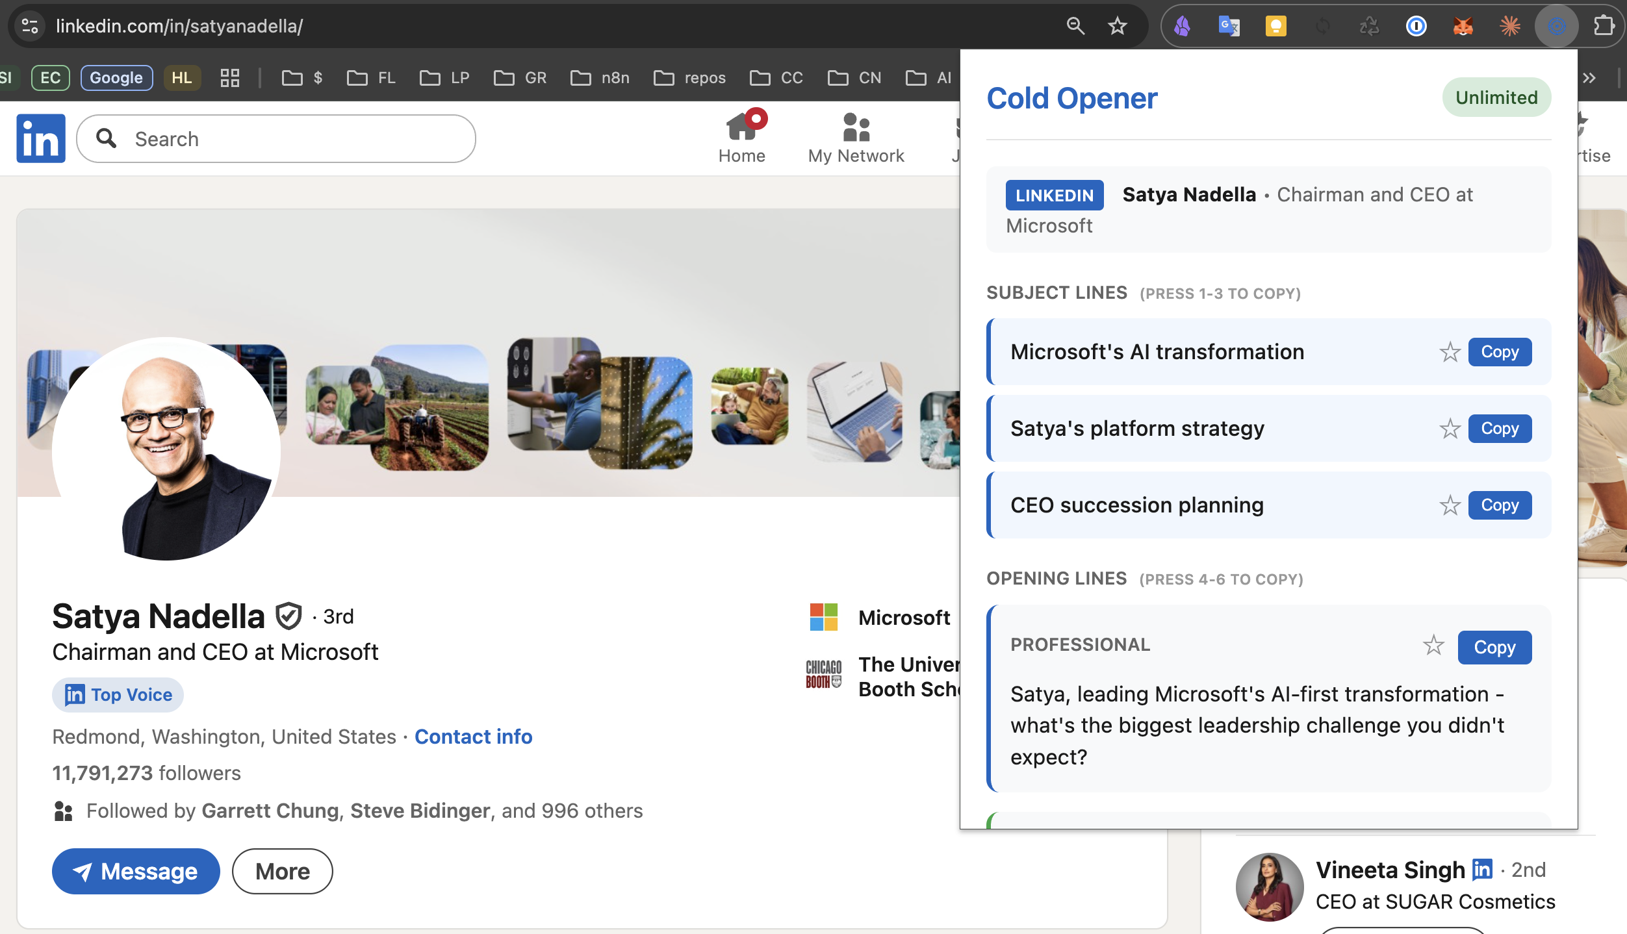
Task: Open the MetaMask extension
Action: (1462, 26)
